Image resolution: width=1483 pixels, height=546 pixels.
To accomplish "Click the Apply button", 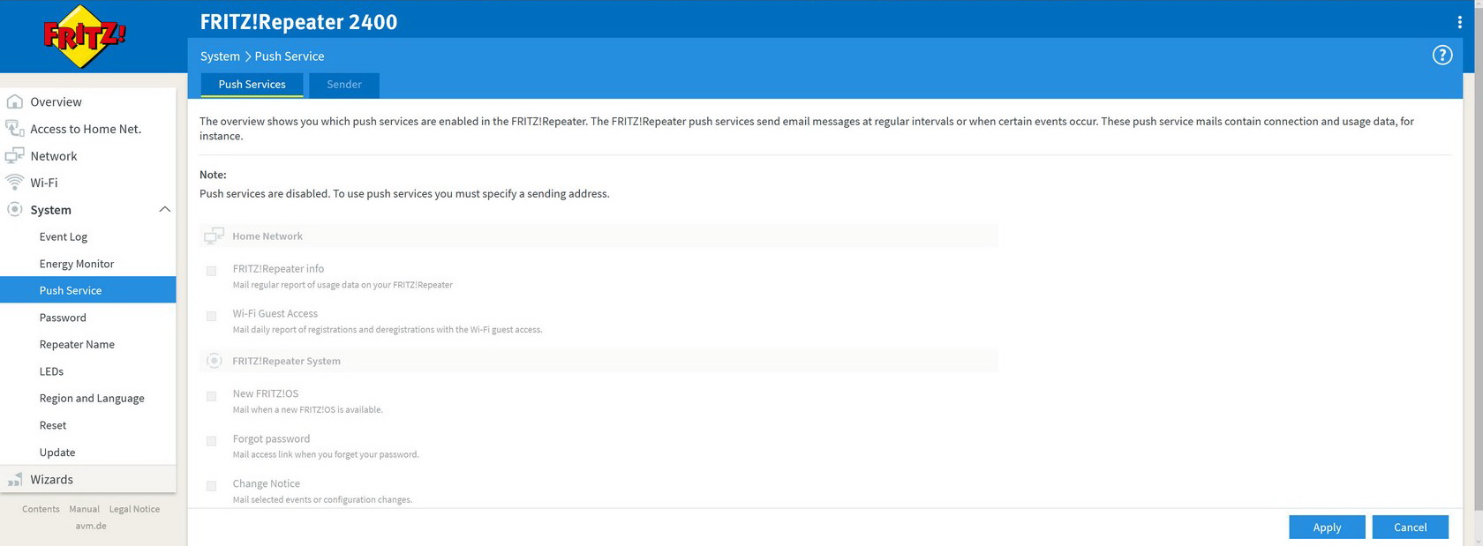I will pos(1327,527).
